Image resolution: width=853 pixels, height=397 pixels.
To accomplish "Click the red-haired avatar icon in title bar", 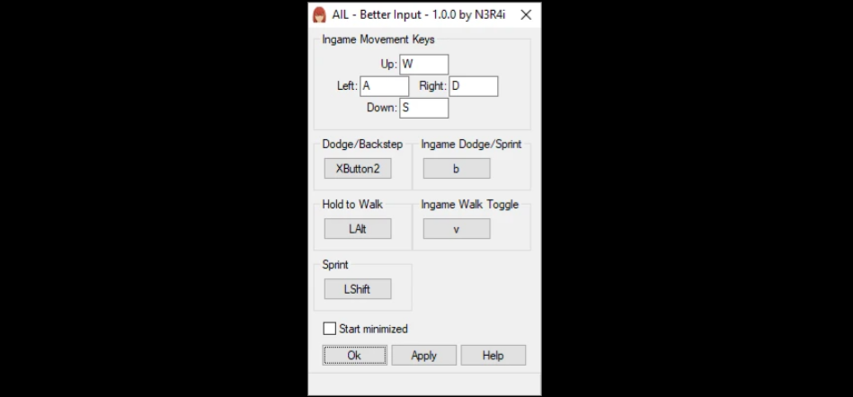I will point(319,14).
